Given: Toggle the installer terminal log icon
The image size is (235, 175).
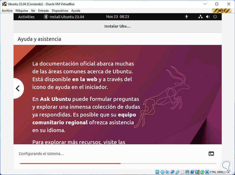Looking at the screenshot, I should [x=211, y=154].
